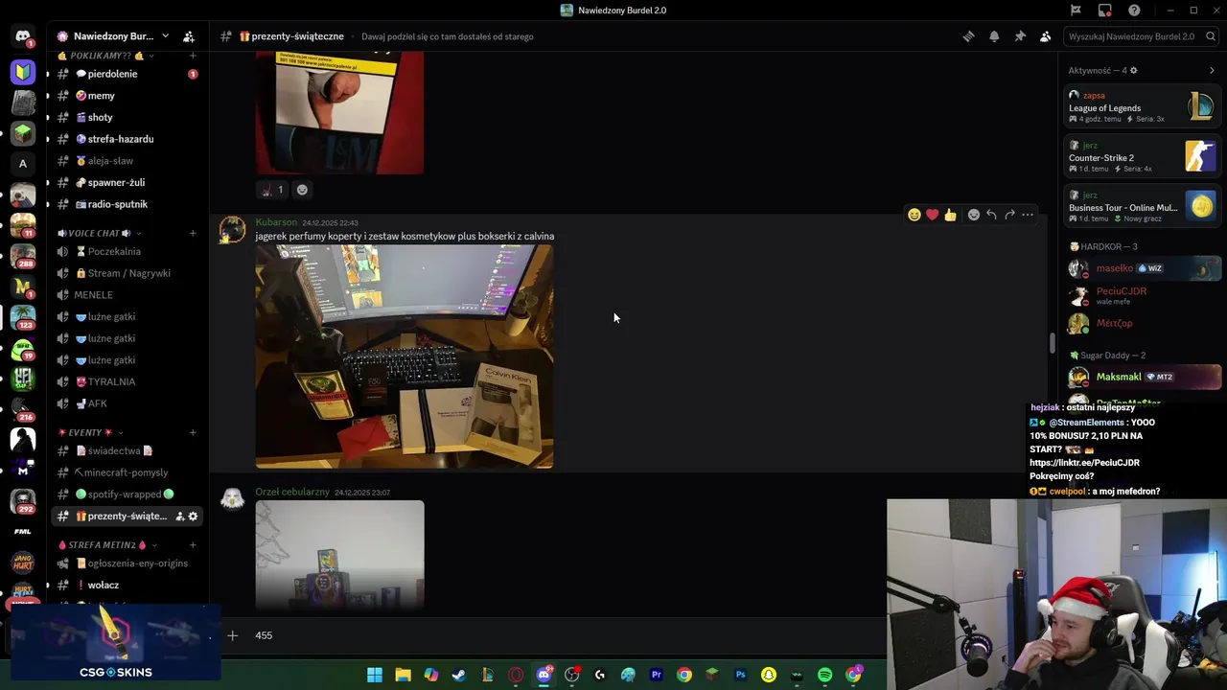This screenshot has width=1227, height=690.
Task: Open the memy channel
Action: point(127,96)
